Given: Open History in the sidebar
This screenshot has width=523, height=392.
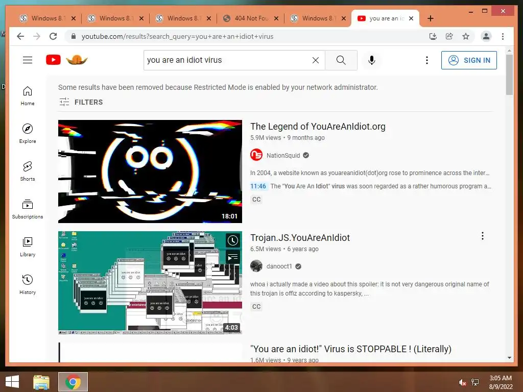Looking at the screenshot, I should (x=28, y=284).
